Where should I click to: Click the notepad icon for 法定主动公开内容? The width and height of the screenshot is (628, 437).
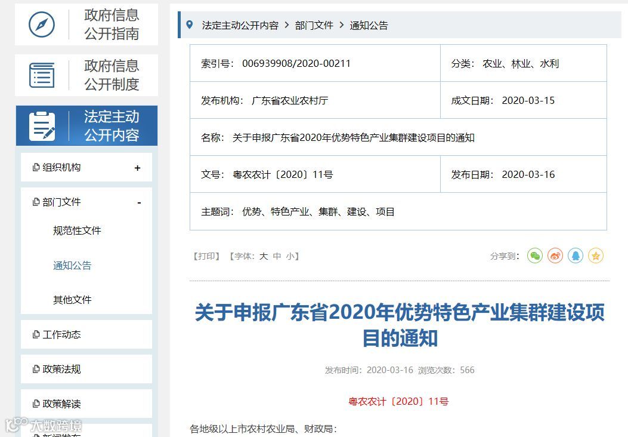pyautogui.click(x=42, y=126)
